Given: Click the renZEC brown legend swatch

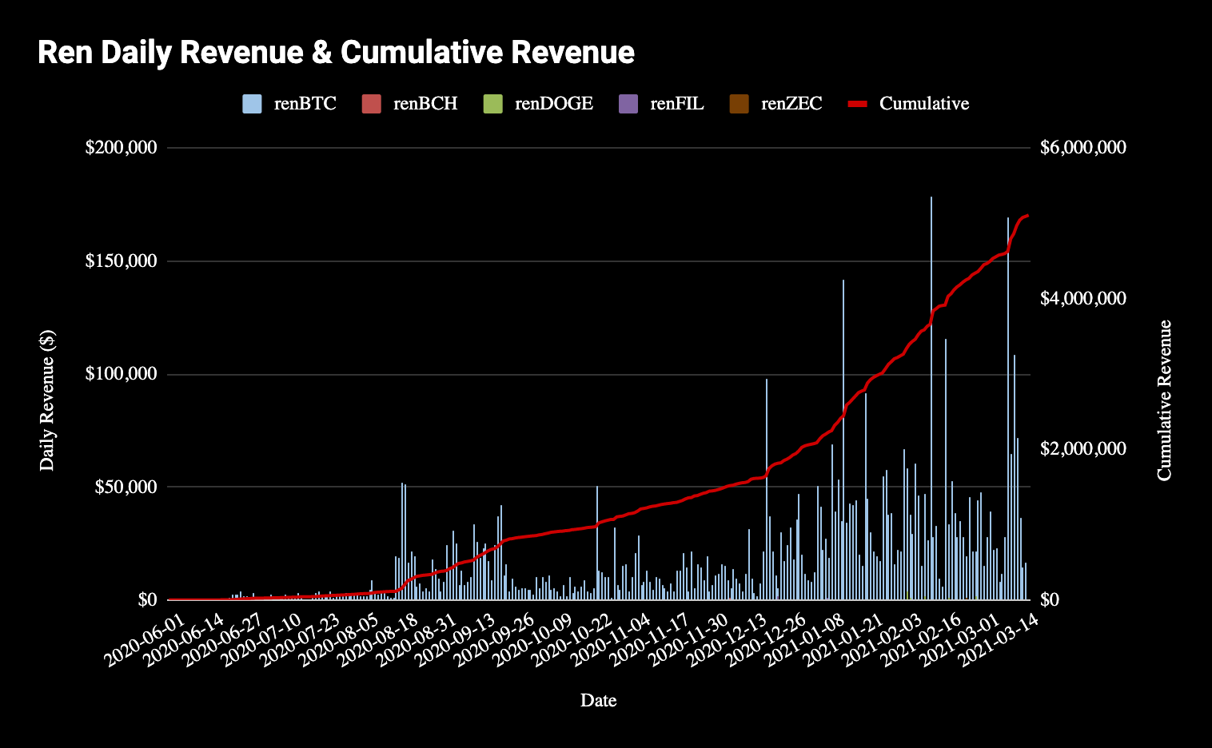Looking at the screenshot, I should pyautogui.click(x=740, y=104).
